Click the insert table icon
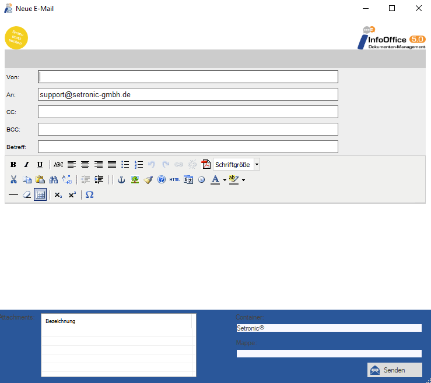This screenshot has width=431, height=383. [x=40, y=195]
